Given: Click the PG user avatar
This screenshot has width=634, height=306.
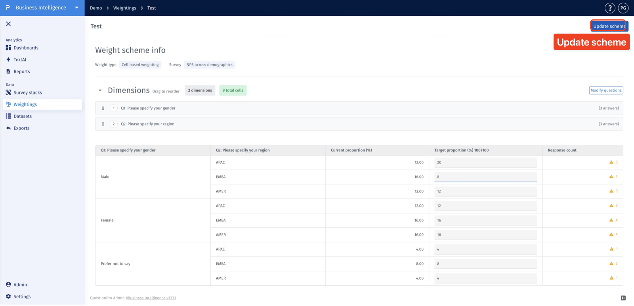Looking at the screenshot, I should [x=623, y=8].
